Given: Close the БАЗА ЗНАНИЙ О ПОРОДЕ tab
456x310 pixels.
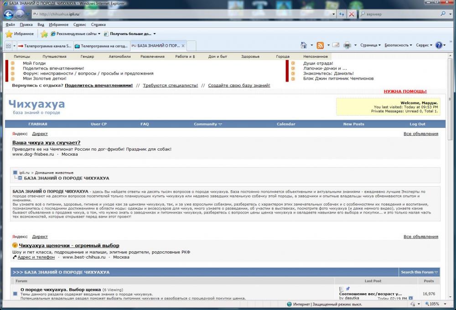Looking at the screenshot, I should click(183, 46).
